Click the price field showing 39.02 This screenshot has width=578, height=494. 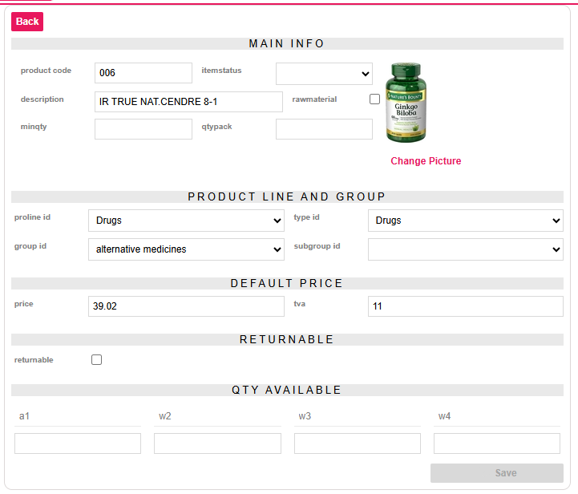pos(186,306)
